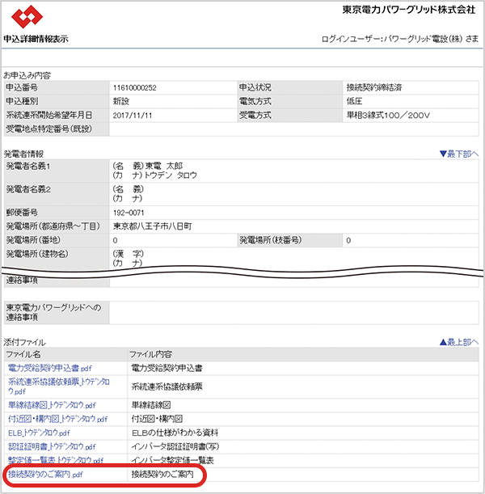Open 付近図・構内図_トウデンタロウ.pdf file
The height and width of the screenshot is (494, 485).
pos(57,419)
